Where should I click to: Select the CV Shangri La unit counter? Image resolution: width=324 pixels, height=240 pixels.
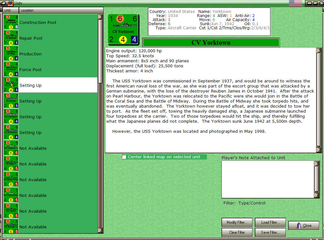[x=11, y=226]
